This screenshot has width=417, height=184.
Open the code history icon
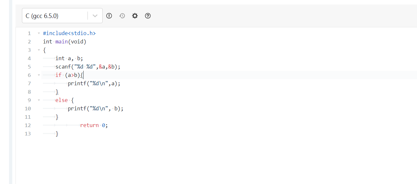pyautogui.click(x=122, y=16)
